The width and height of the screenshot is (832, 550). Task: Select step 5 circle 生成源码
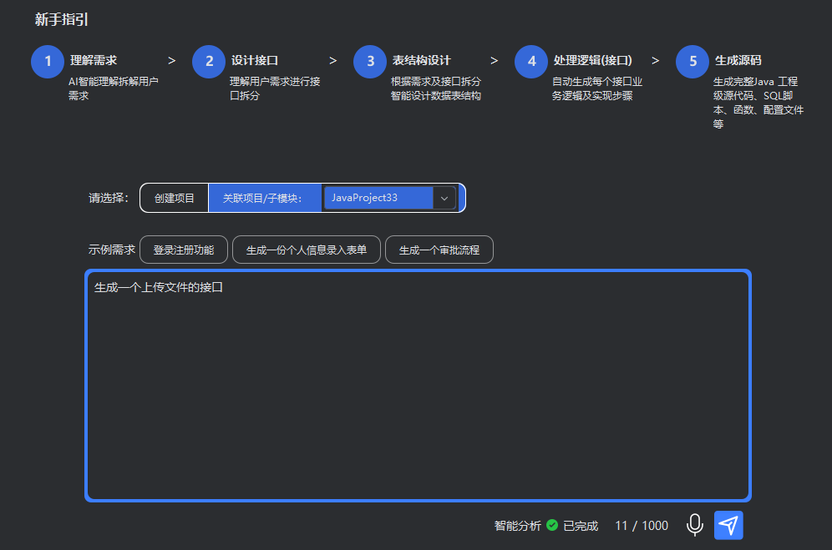(x=693, y=62)
